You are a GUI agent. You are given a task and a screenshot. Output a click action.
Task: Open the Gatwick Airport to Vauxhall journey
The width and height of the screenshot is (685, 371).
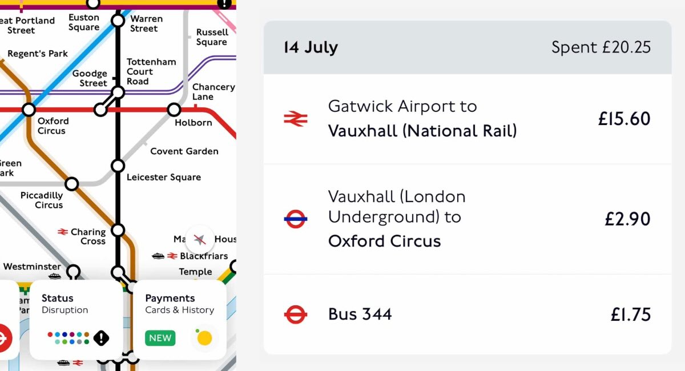(467, 119)
